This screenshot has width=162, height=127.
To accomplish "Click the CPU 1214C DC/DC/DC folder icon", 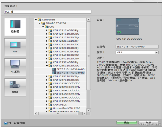I will [50, 55].
